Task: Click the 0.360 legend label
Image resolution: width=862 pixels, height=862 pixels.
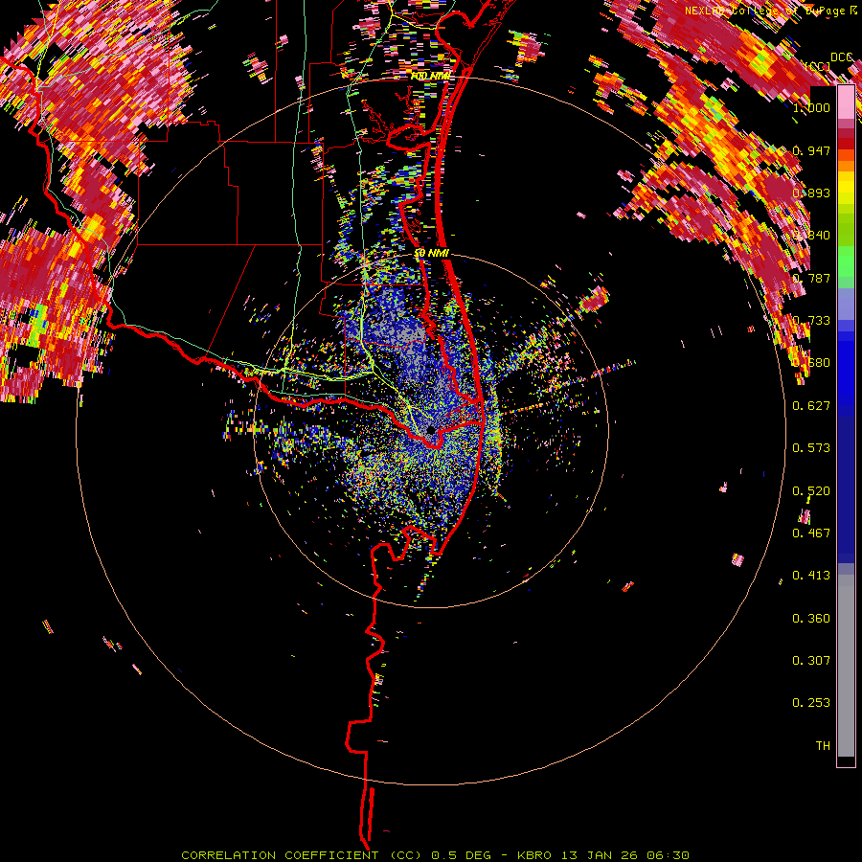Action: tap(811, 619)
